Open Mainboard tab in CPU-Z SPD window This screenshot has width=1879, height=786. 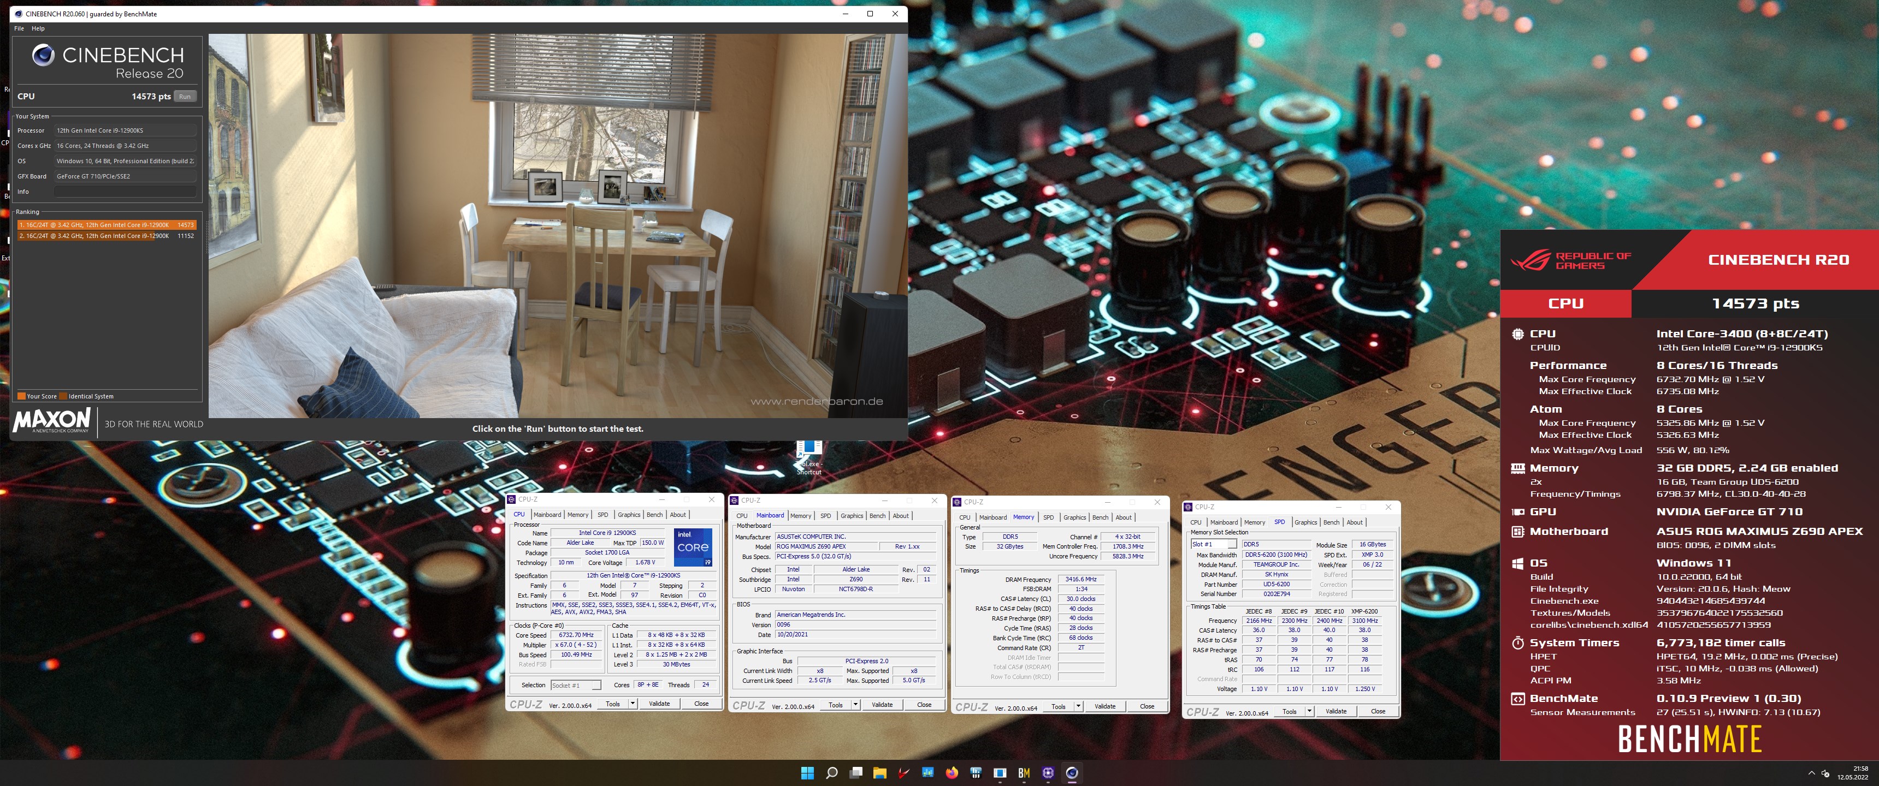click(1224, 523)
